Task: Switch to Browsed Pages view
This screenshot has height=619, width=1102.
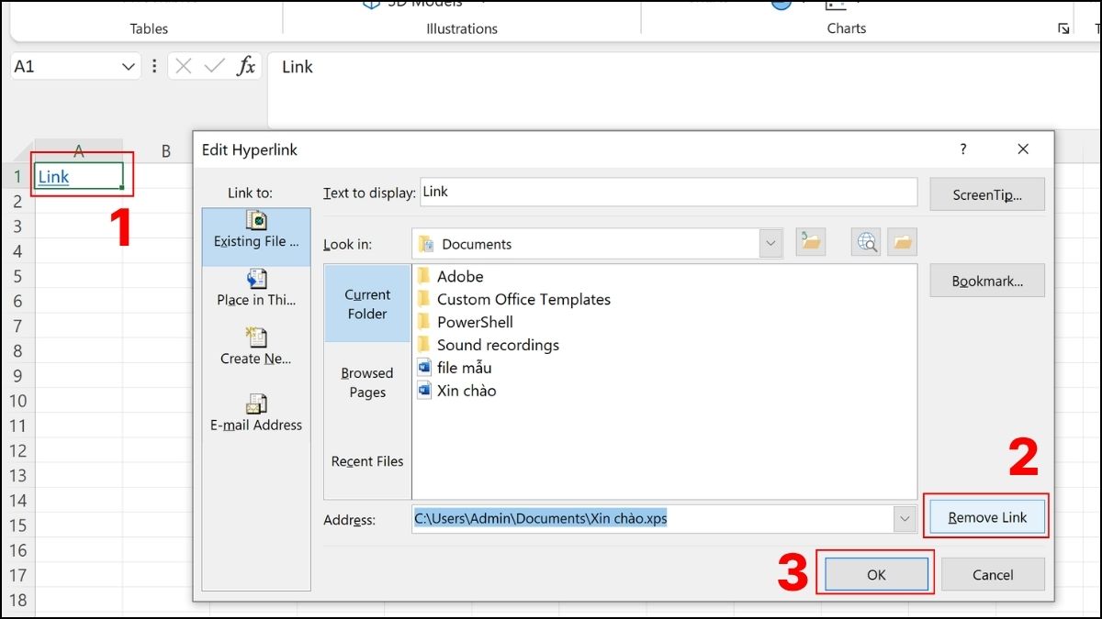Action: coord(366,382)
